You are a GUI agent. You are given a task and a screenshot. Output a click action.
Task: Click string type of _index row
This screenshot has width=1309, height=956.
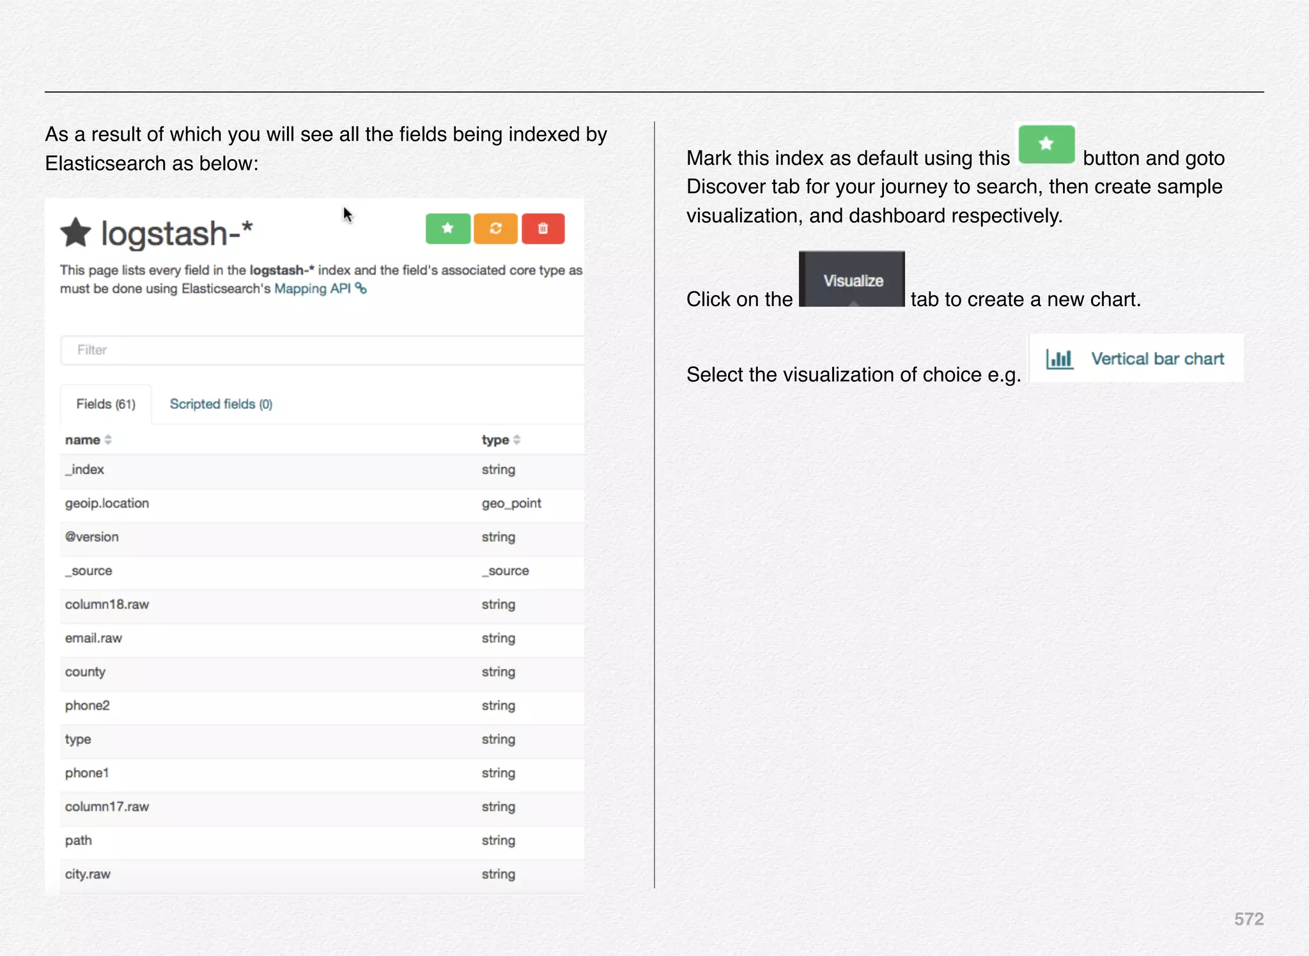[499, 470]
